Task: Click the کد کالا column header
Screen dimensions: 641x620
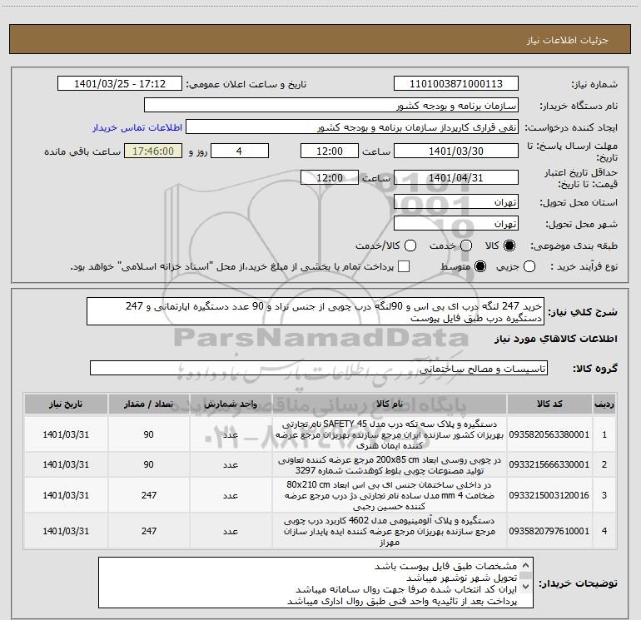Action: (x=549, y=404)
